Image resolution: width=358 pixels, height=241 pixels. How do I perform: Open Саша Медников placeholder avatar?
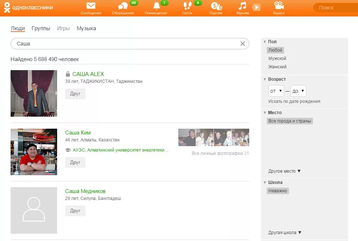pos(34,210)
